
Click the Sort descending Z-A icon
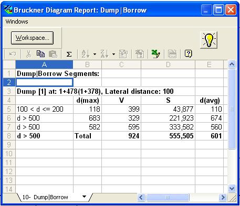[105, 54]
